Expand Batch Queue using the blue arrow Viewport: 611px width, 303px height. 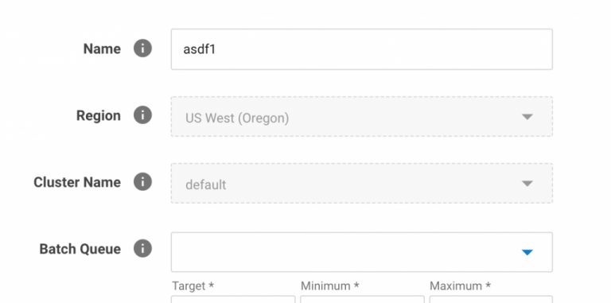(527, 252)
